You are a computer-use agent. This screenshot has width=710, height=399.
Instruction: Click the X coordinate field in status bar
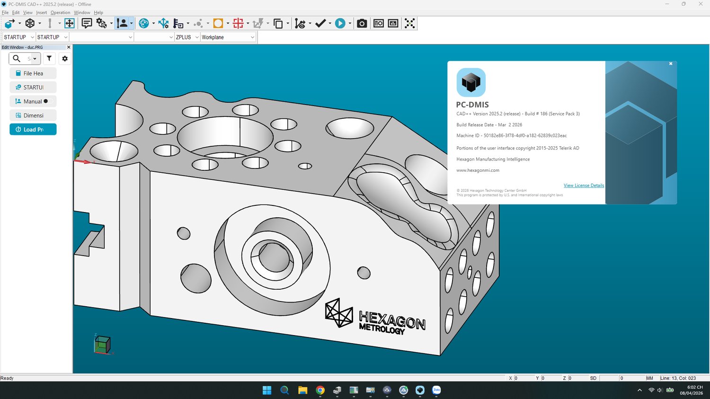click(x=524, y=378)
